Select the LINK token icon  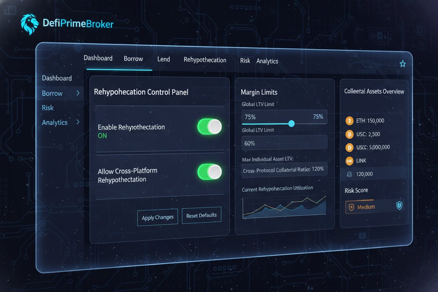(349, 161)
